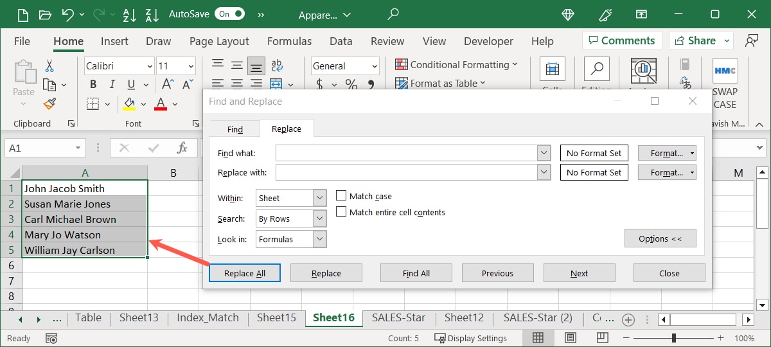Switch to the Find tab
Viewport: 771px width, 347px height.
pyautogui.click(x=235, y=129)
